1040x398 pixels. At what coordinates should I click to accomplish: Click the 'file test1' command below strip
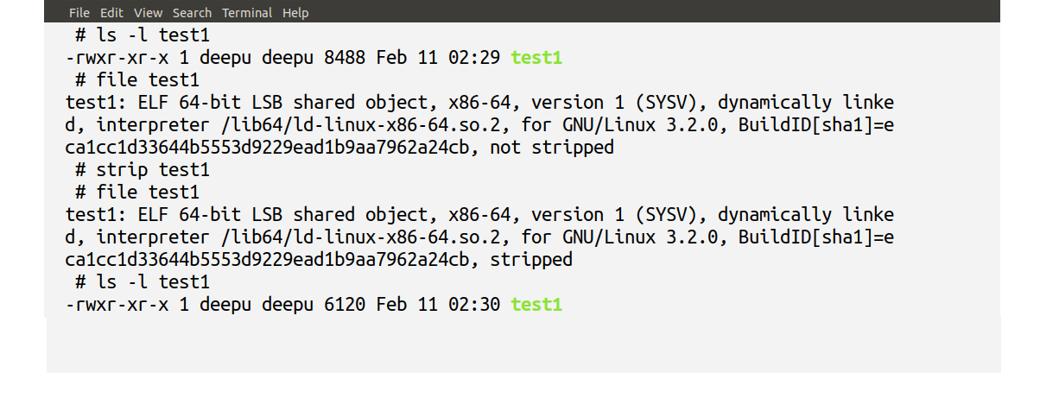pyautogui.click(x=142, y=193)
